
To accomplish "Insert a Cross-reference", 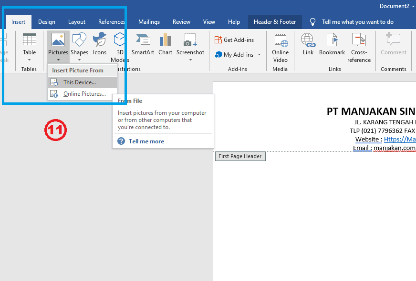I will tap(359, 48).
